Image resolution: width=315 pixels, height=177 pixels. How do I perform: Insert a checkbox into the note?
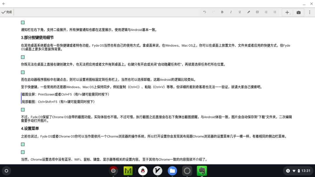click(x=257, y=12)
